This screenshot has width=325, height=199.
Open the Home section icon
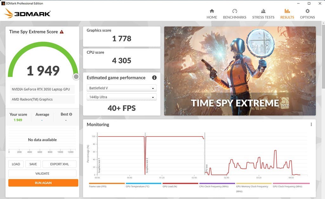[x=212, y=11]
